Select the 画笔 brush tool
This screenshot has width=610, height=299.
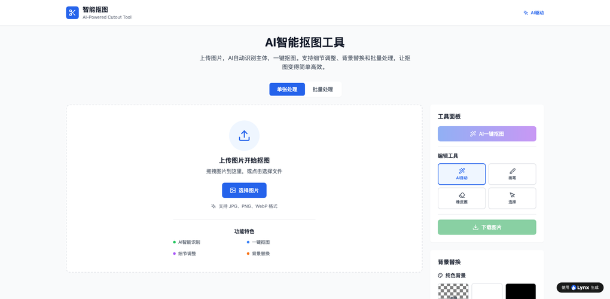tap(513, 174)
